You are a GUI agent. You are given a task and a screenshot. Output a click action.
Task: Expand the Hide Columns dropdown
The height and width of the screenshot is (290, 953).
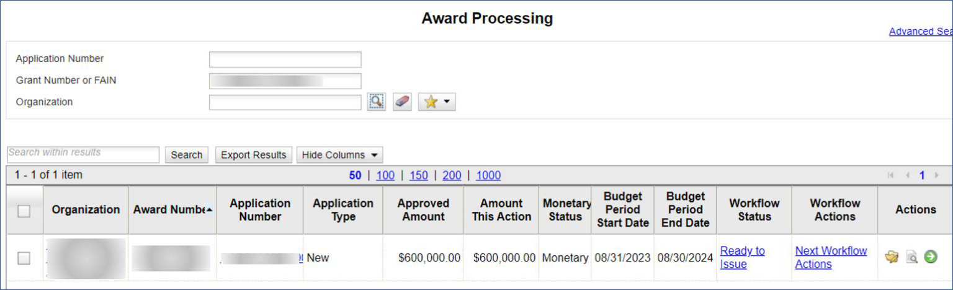[339, 155]
